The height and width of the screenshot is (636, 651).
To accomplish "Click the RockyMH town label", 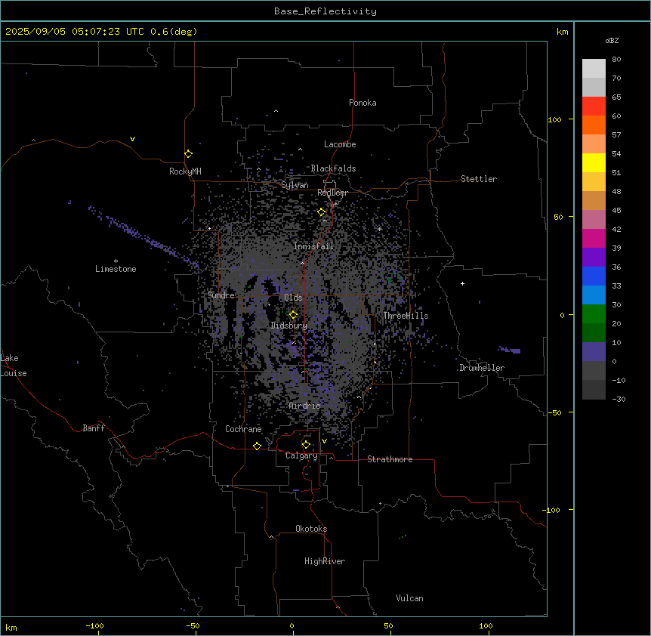I will pos(185,171).
